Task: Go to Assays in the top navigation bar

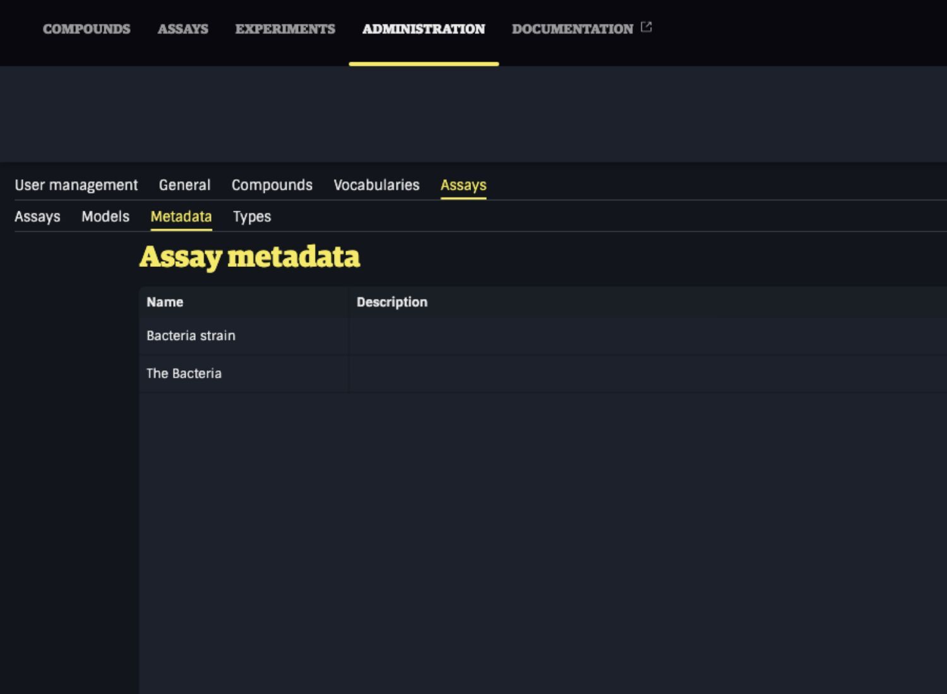Action: (x=182, y=29)
